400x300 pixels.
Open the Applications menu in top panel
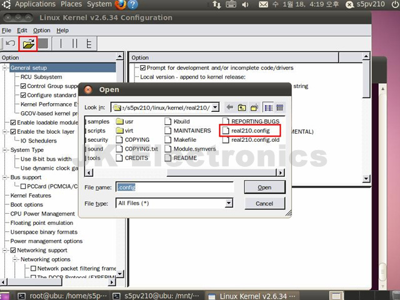click(x=35, y=4)
